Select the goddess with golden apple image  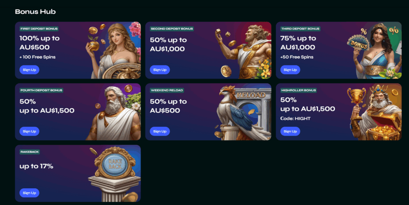113,50
